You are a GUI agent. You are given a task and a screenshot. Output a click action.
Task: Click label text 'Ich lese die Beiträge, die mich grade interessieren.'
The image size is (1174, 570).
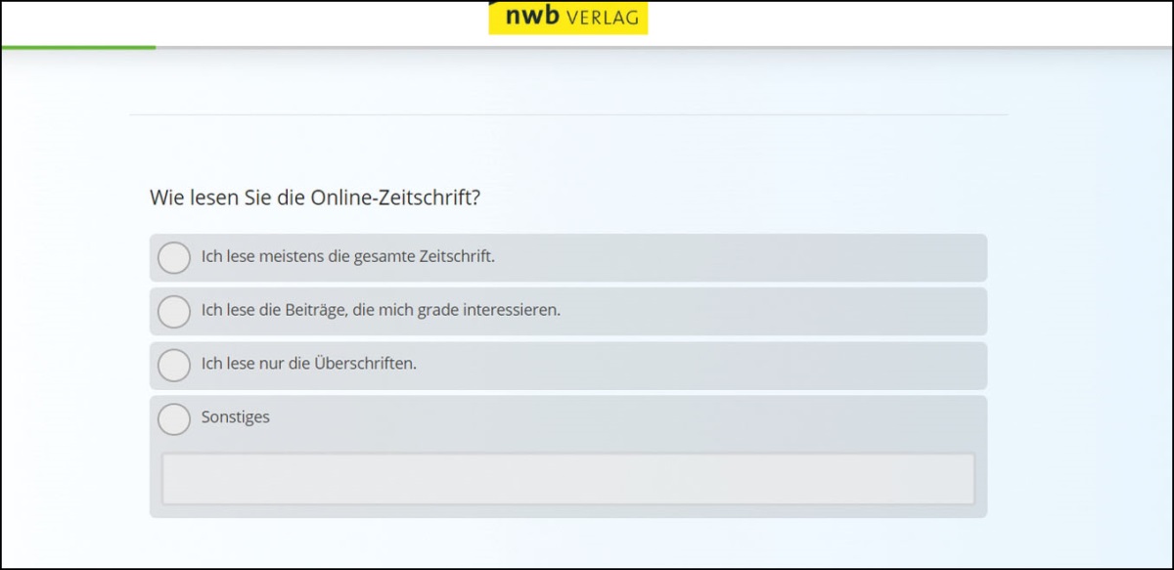[x=381, y=311]
